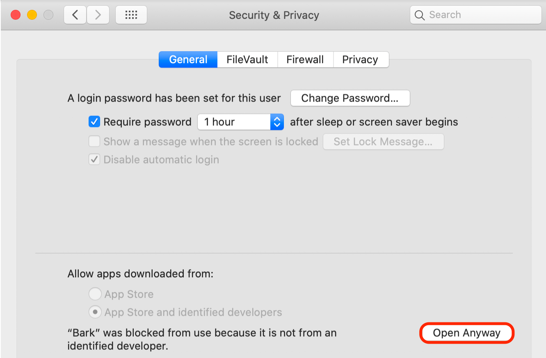The image size is (546, 358).
Task: Toggle Disable automatic login checkbox
Action: click(94, 159)
